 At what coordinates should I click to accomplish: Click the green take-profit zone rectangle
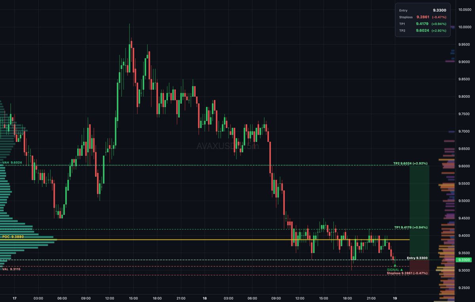click(419, 212)
